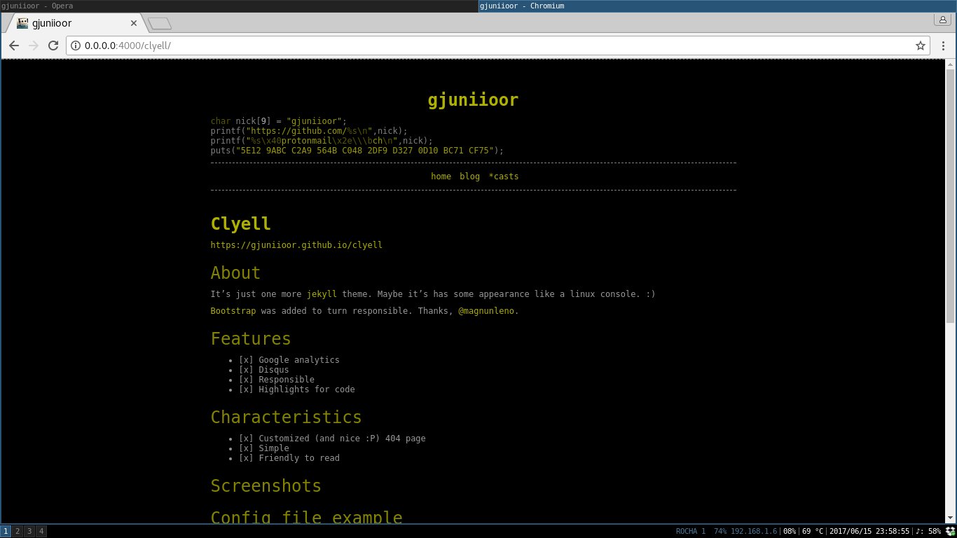
Task: Open the Chromium three-dot menu
Action: pos(944,46)
